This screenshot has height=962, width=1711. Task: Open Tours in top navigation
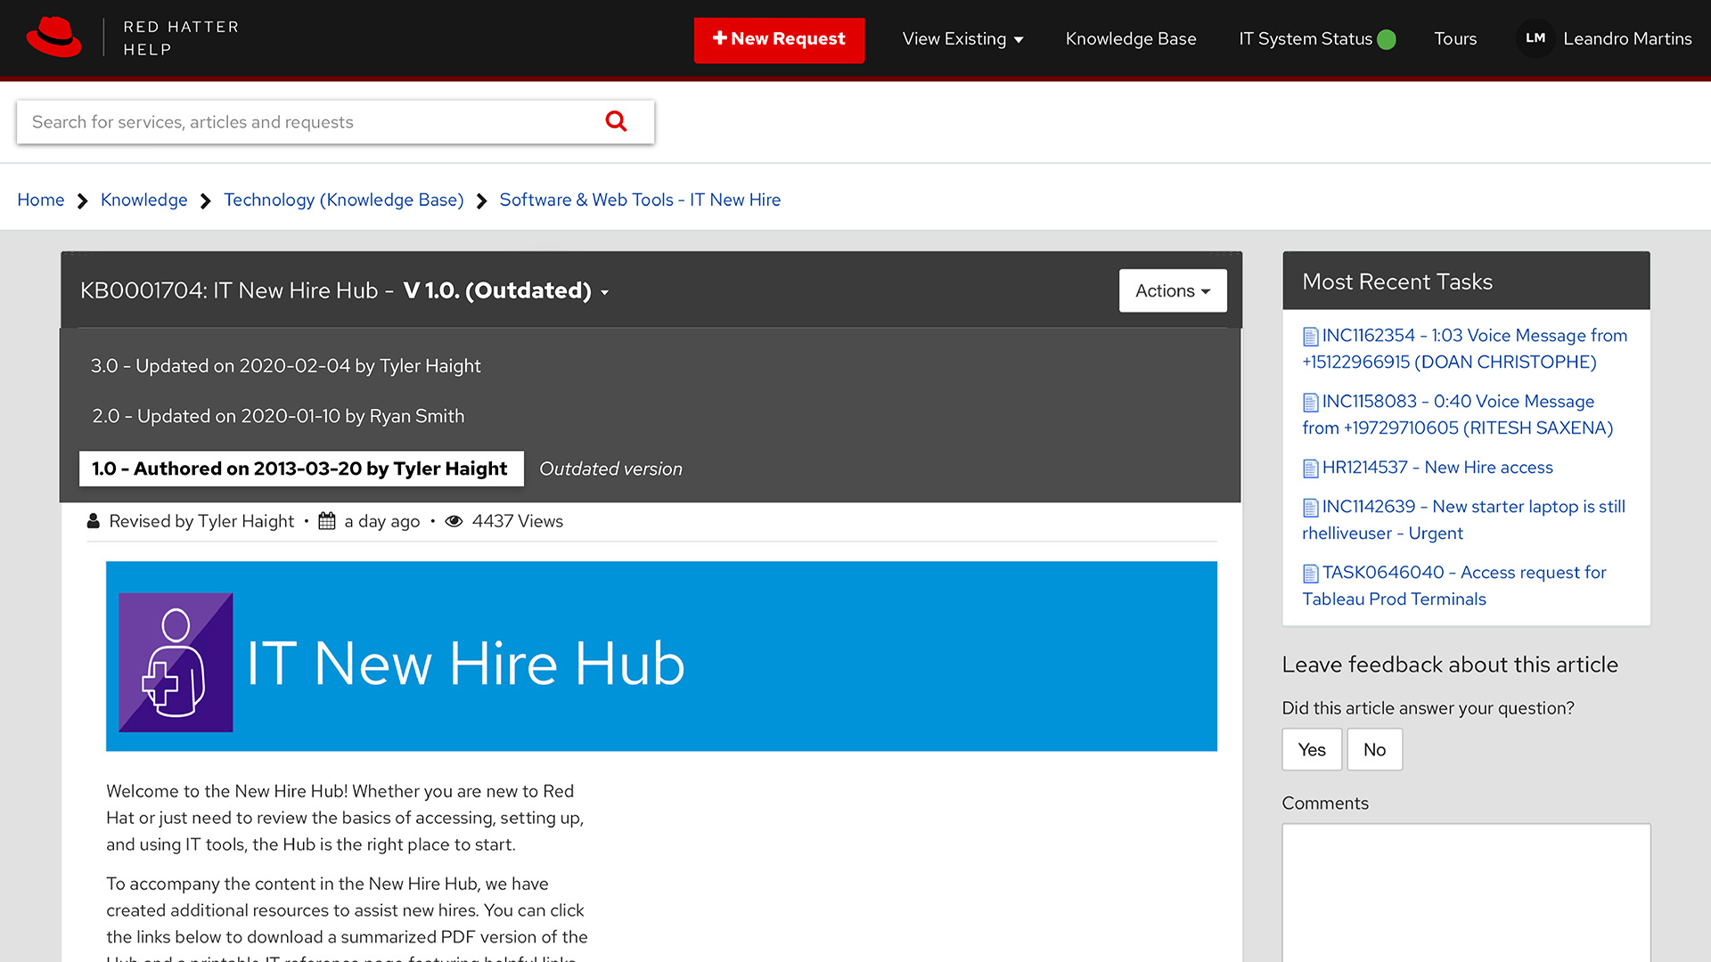point(1455,39)
